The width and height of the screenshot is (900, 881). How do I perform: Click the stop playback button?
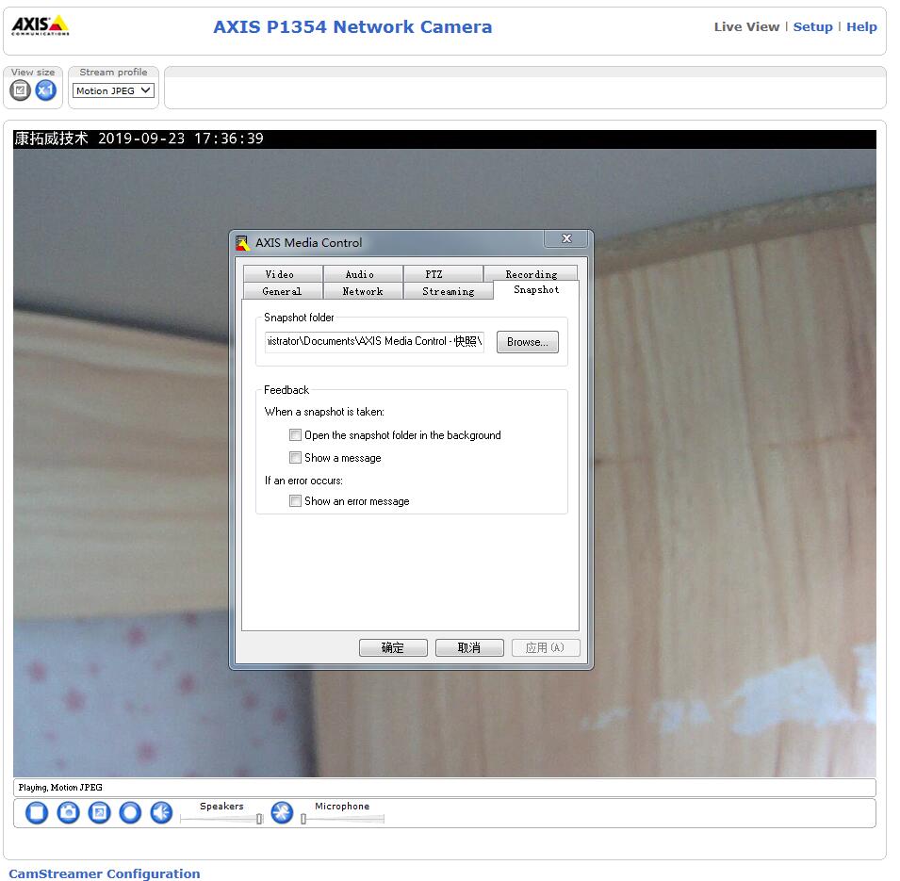tap(37, 812)
